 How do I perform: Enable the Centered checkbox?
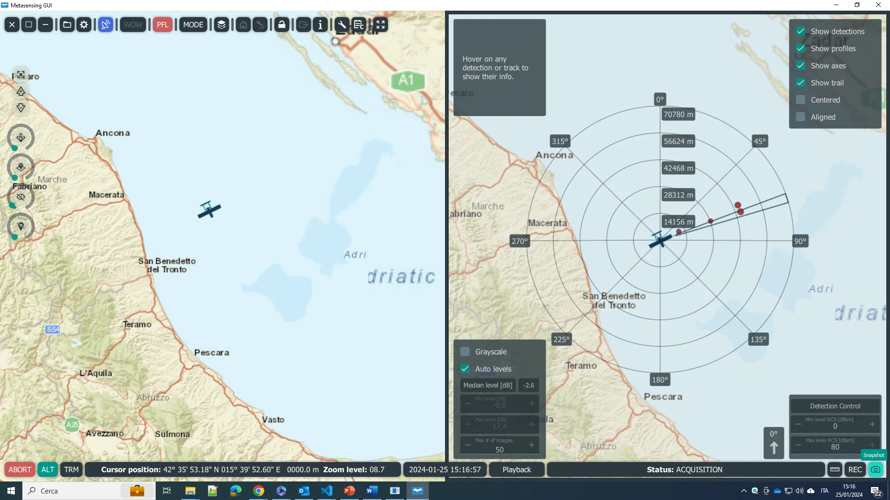coord(801,100)
